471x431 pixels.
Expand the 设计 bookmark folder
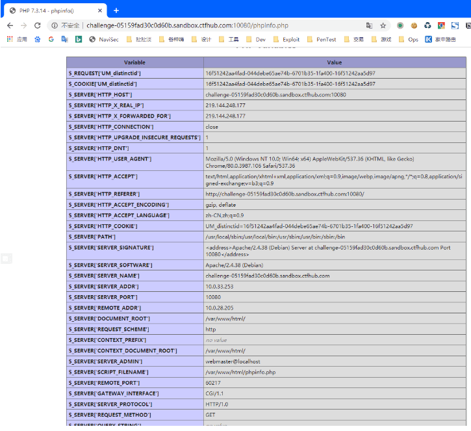[201, 40]
